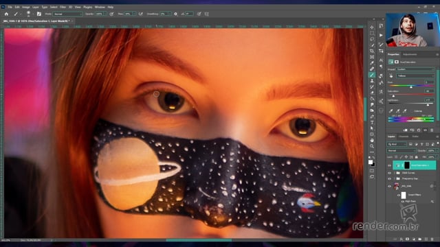This screenshot has width=440, height=247.
Task: Select the Brush tool in the toolbar
Action: point(372,75)
